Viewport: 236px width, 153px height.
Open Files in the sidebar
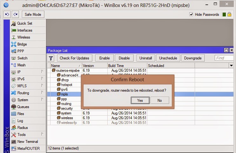(28, 114)
